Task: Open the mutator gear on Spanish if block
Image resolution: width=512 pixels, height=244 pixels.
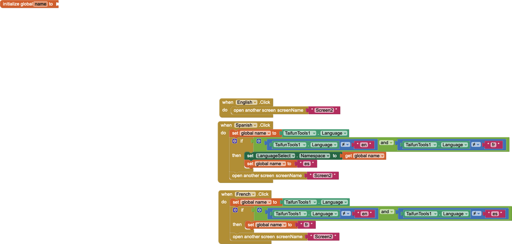Action: click(235, 141)
